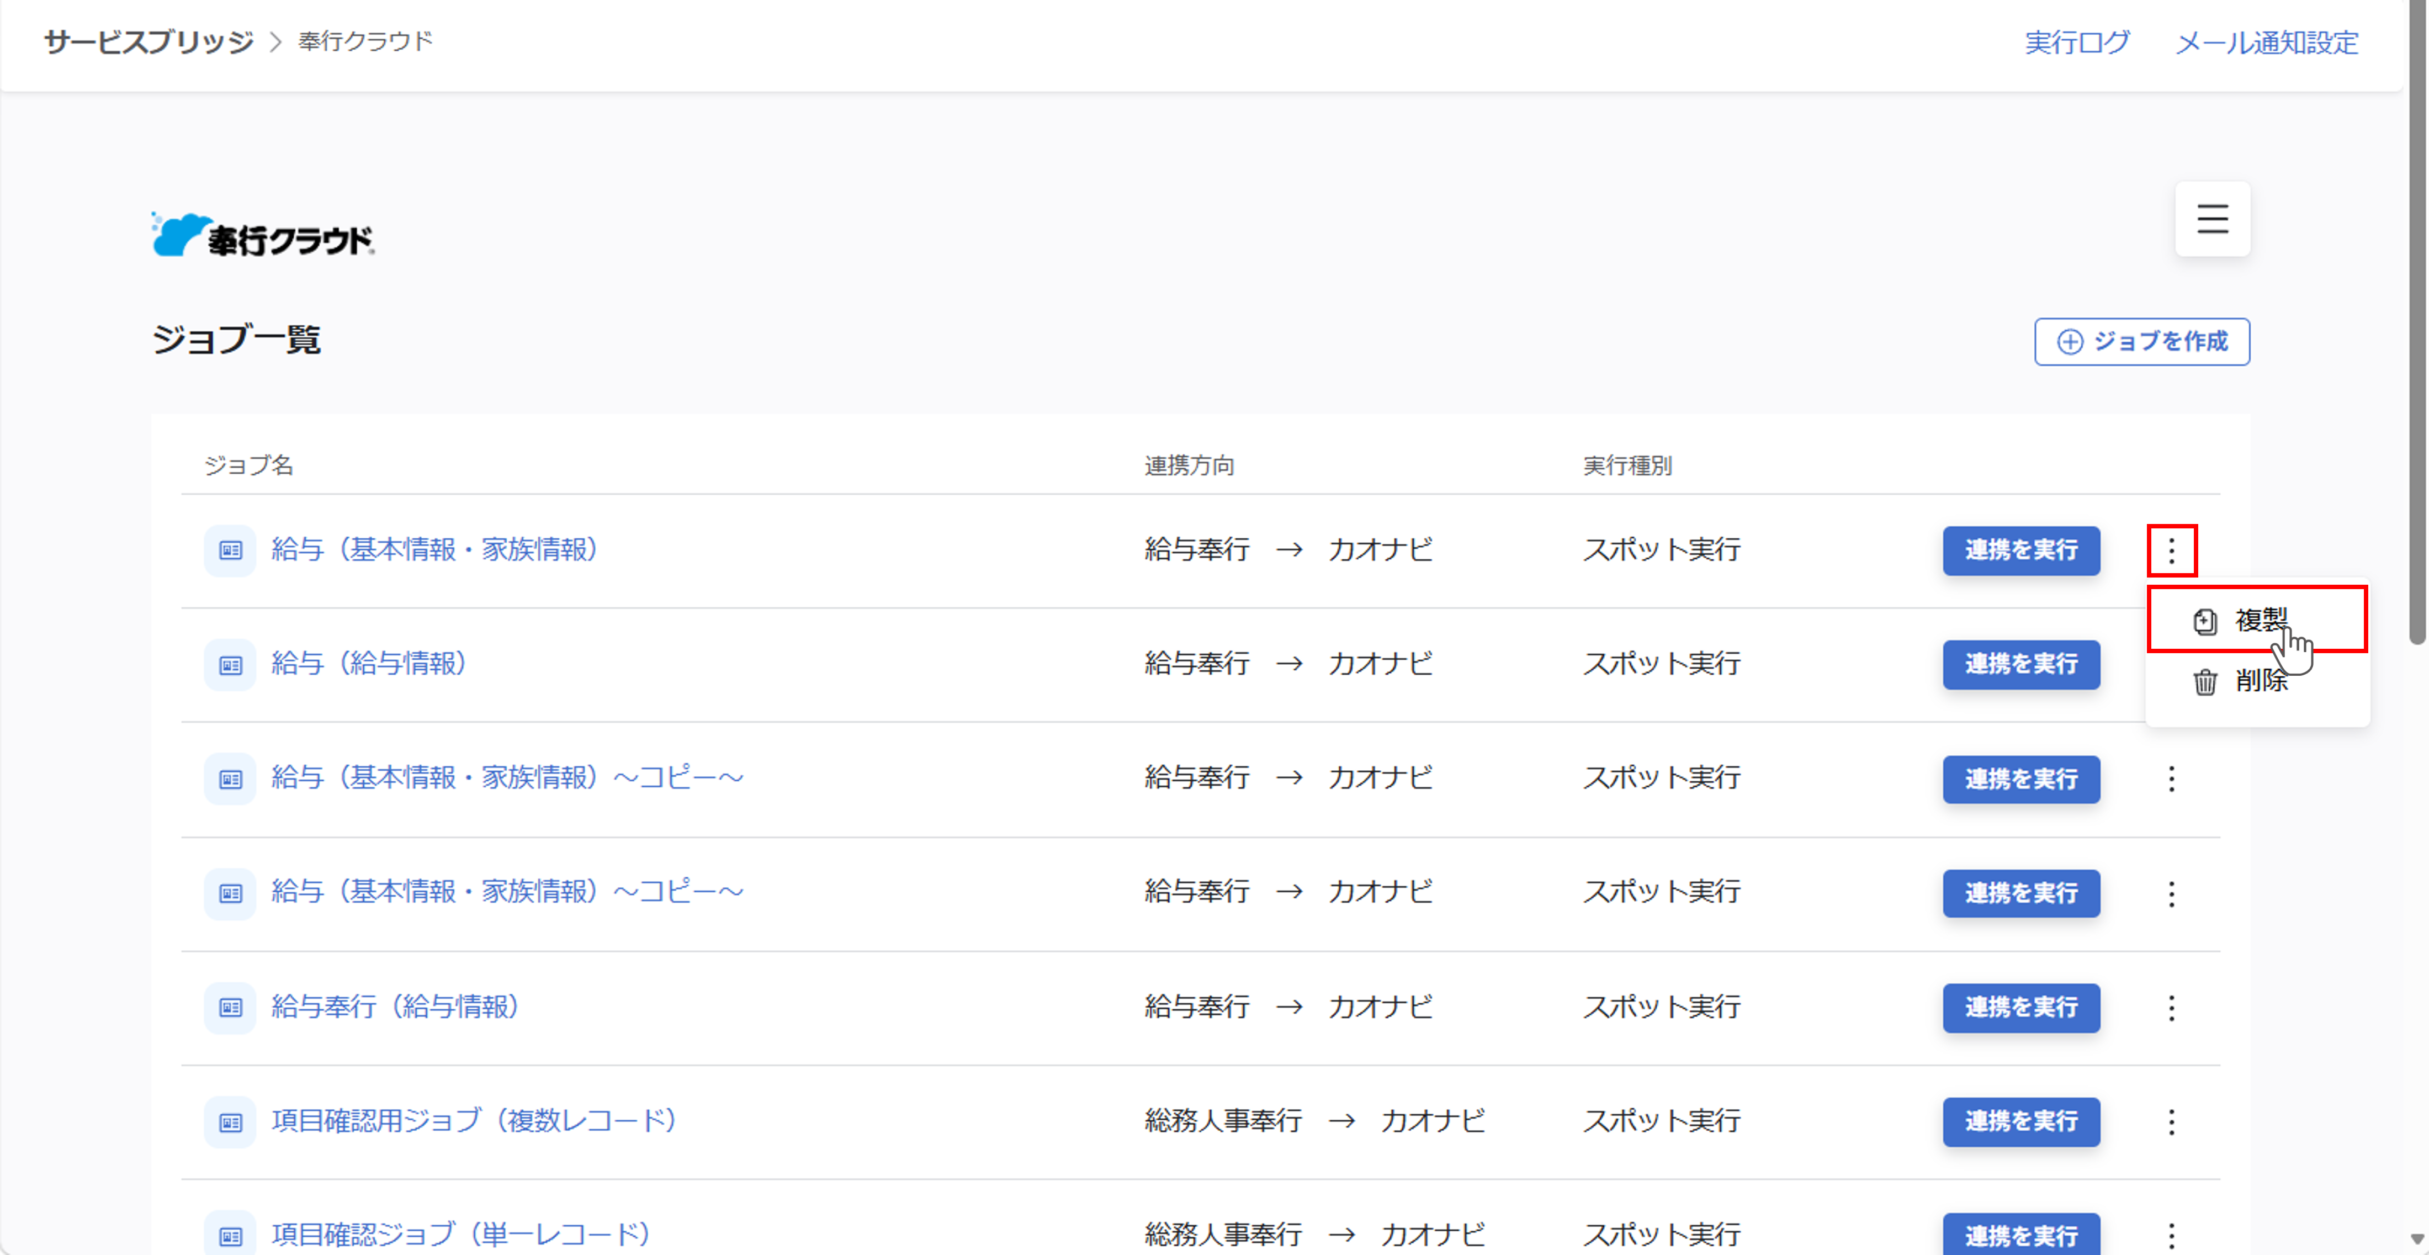Screen dimensions: 2429x1255
Task: Click the trash icon next to 削除
Action: click(2204, 682)
